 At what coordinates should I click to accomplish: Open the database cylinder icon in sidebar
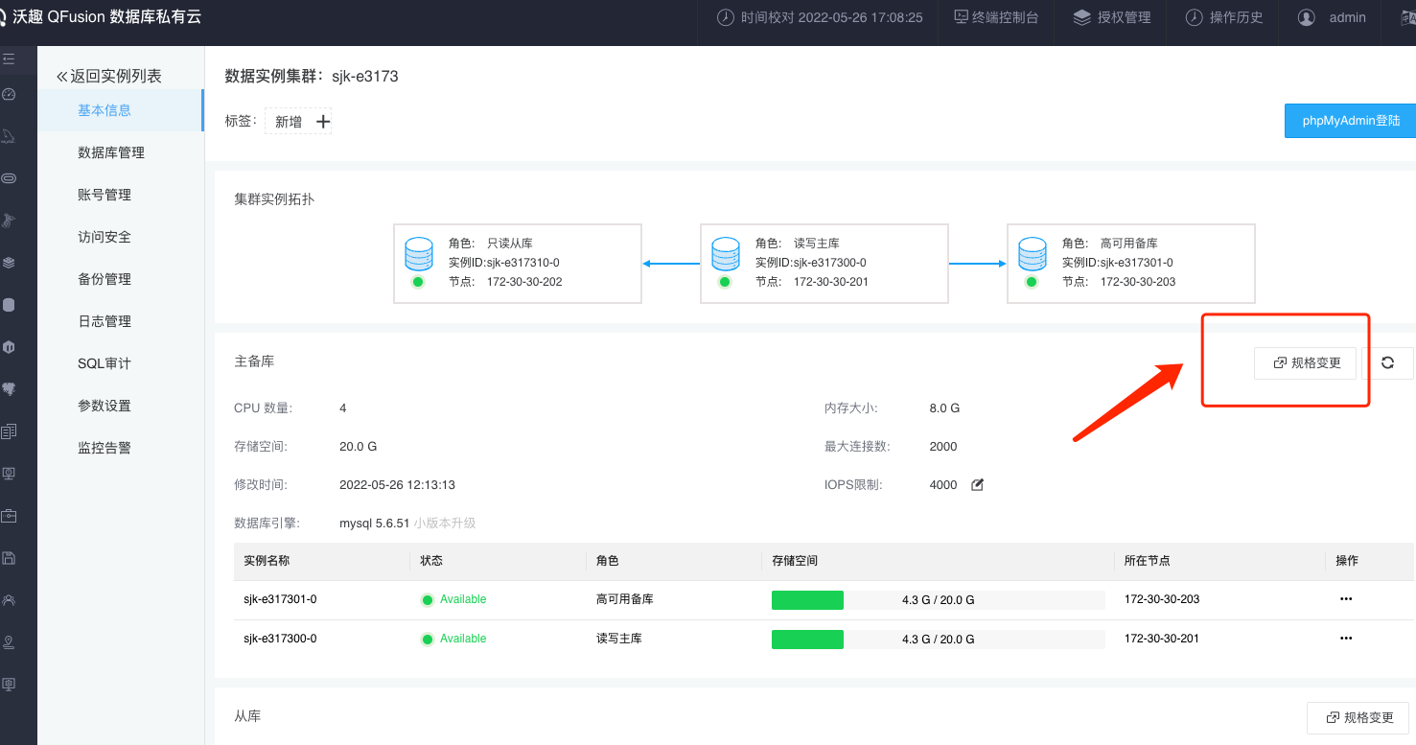(x=9, y=305)
